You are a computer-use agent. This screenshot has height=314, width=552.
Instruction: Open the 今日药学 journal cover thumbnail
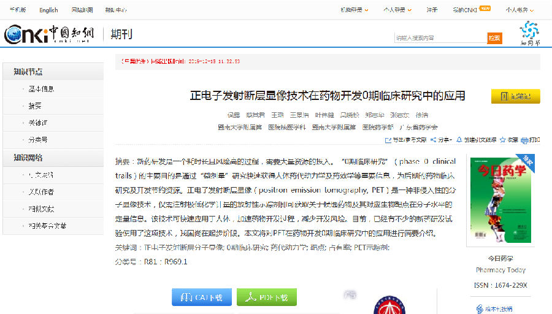pyautogui.click(x=501, y=199)
